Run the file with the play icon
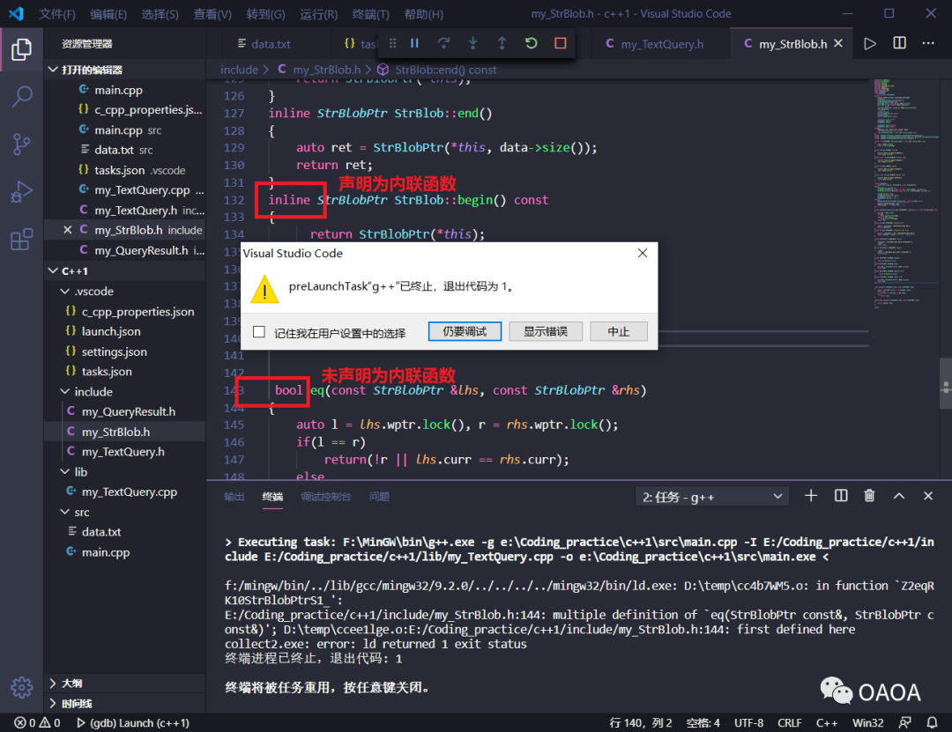The height and width of the screenshot is (732, 952). pyautogui.click(x=869, y=44)
